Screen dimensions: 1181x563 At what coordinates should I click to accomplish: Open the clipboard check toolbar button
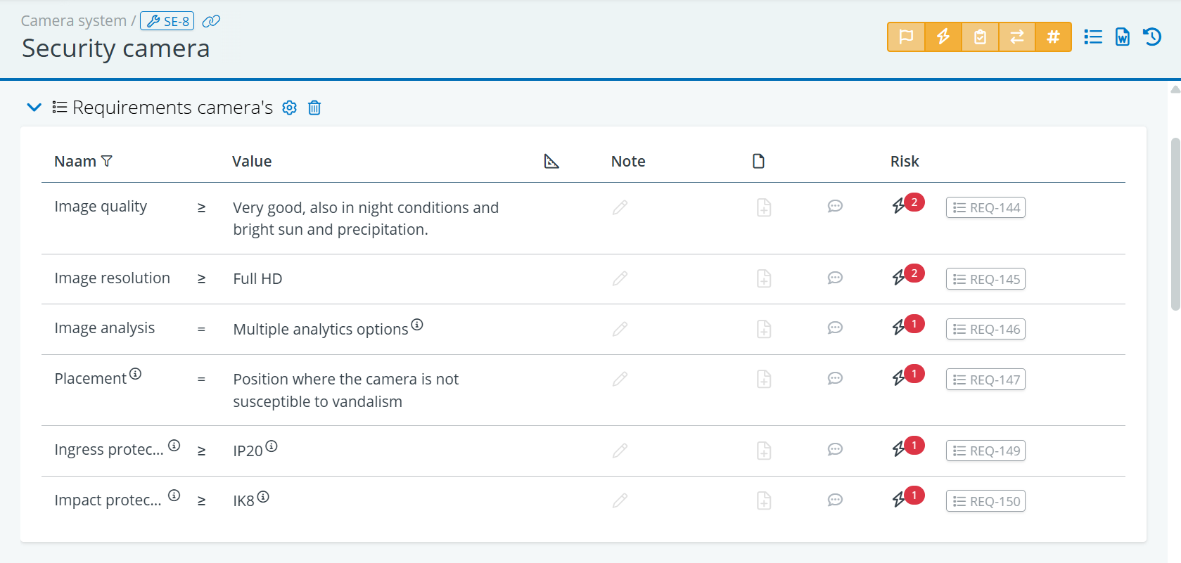980,37
